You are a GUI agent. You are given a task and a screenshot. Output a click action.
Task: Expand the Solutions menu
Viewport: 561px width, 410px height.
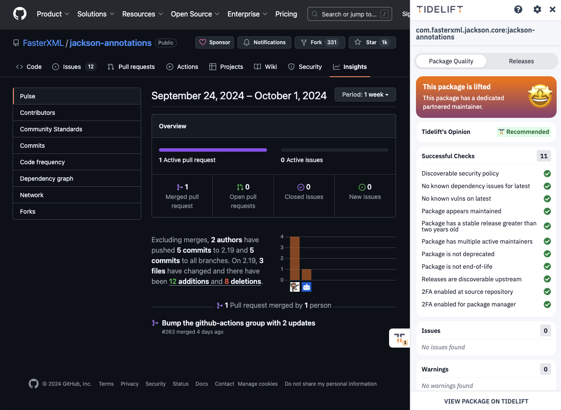pyautogui.click(x=96, y=14)
